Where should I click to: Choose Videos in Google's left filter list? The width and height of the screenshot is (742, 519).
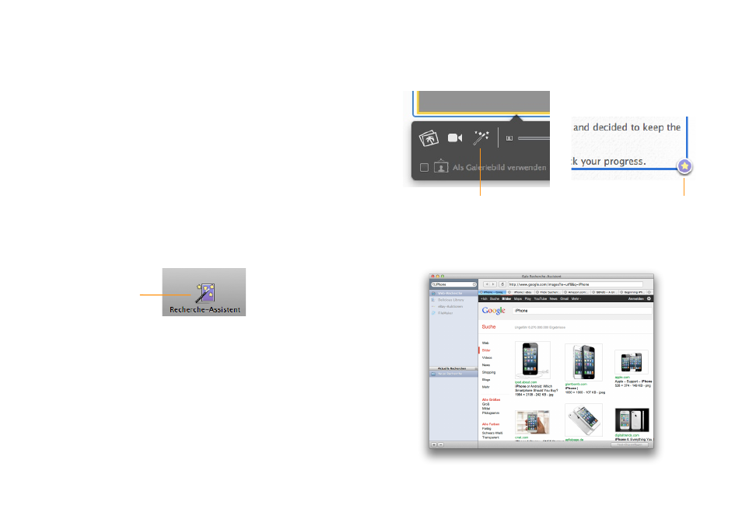tap(487, 358)
